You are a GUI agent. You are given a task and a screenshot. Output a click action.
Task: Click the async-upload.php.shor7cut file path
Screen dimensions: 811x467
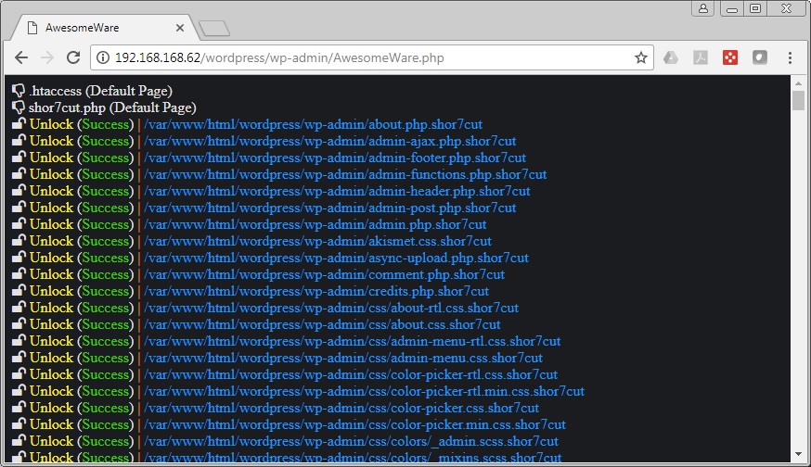click(336, 258)
